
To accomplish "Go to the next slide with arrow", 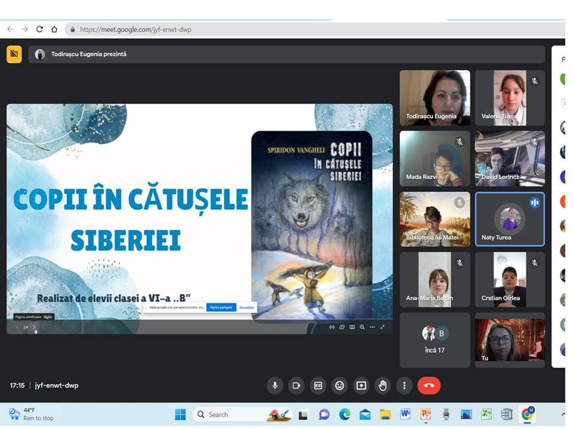I will click(34, 327).
